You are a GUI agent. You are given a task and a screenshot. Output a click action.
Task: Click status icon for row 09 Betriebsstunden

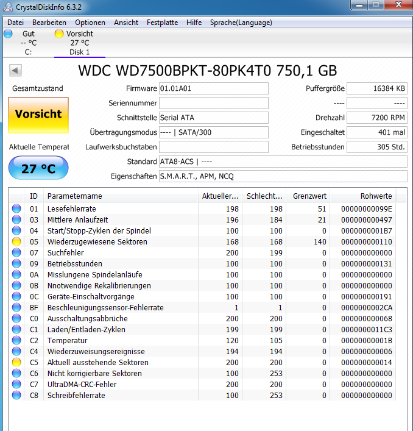point(16,263)
